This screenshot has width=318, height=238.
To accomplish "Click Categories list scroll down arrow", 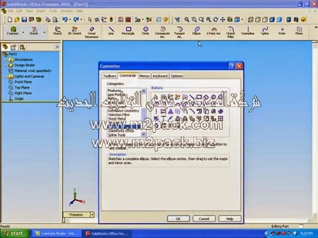I will (x=144, y=134).
